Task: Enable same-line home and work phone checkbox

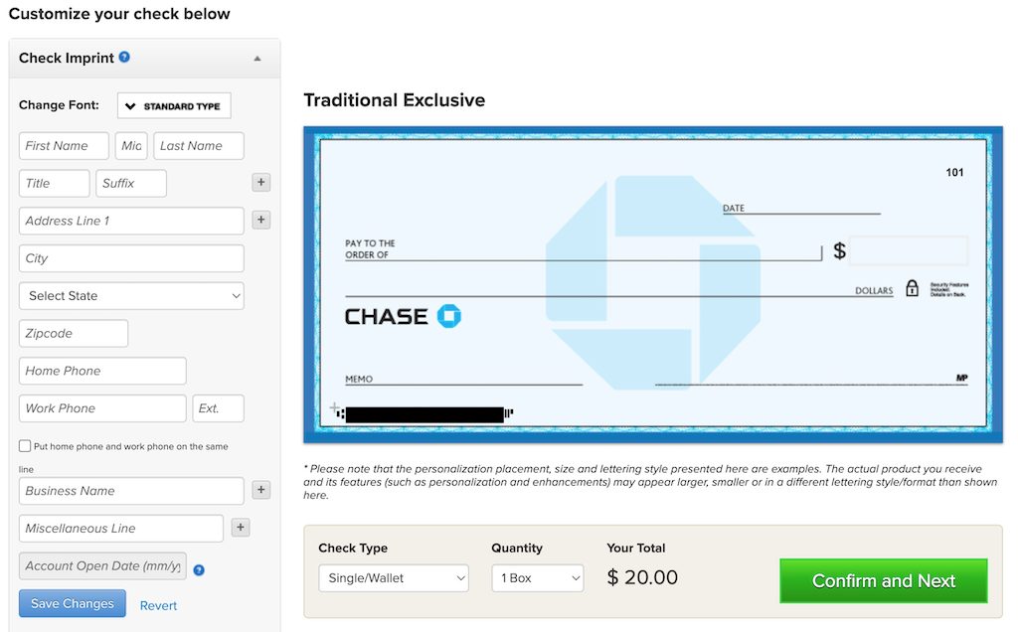Action: click(x=25, y=446)
